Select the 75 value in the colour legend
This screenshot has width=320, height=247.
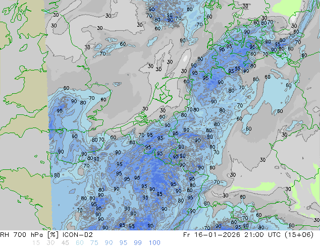[x=94, y=243]
